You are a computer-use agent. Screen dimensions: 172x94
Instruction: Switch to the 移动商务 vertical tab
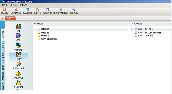[3, 76]
